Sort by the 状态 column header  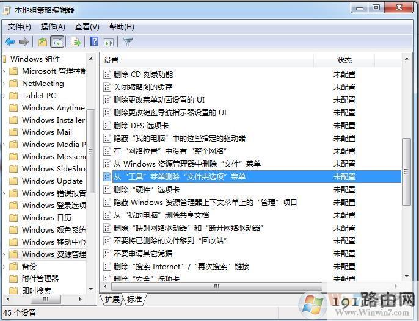344,60
